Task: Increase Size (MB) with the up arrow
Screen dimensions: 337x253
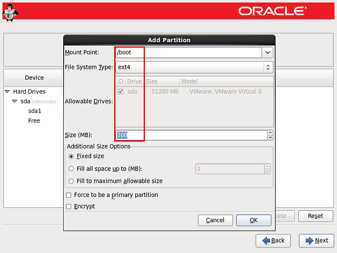Action: pyautogui.click(x=271, y=133)
